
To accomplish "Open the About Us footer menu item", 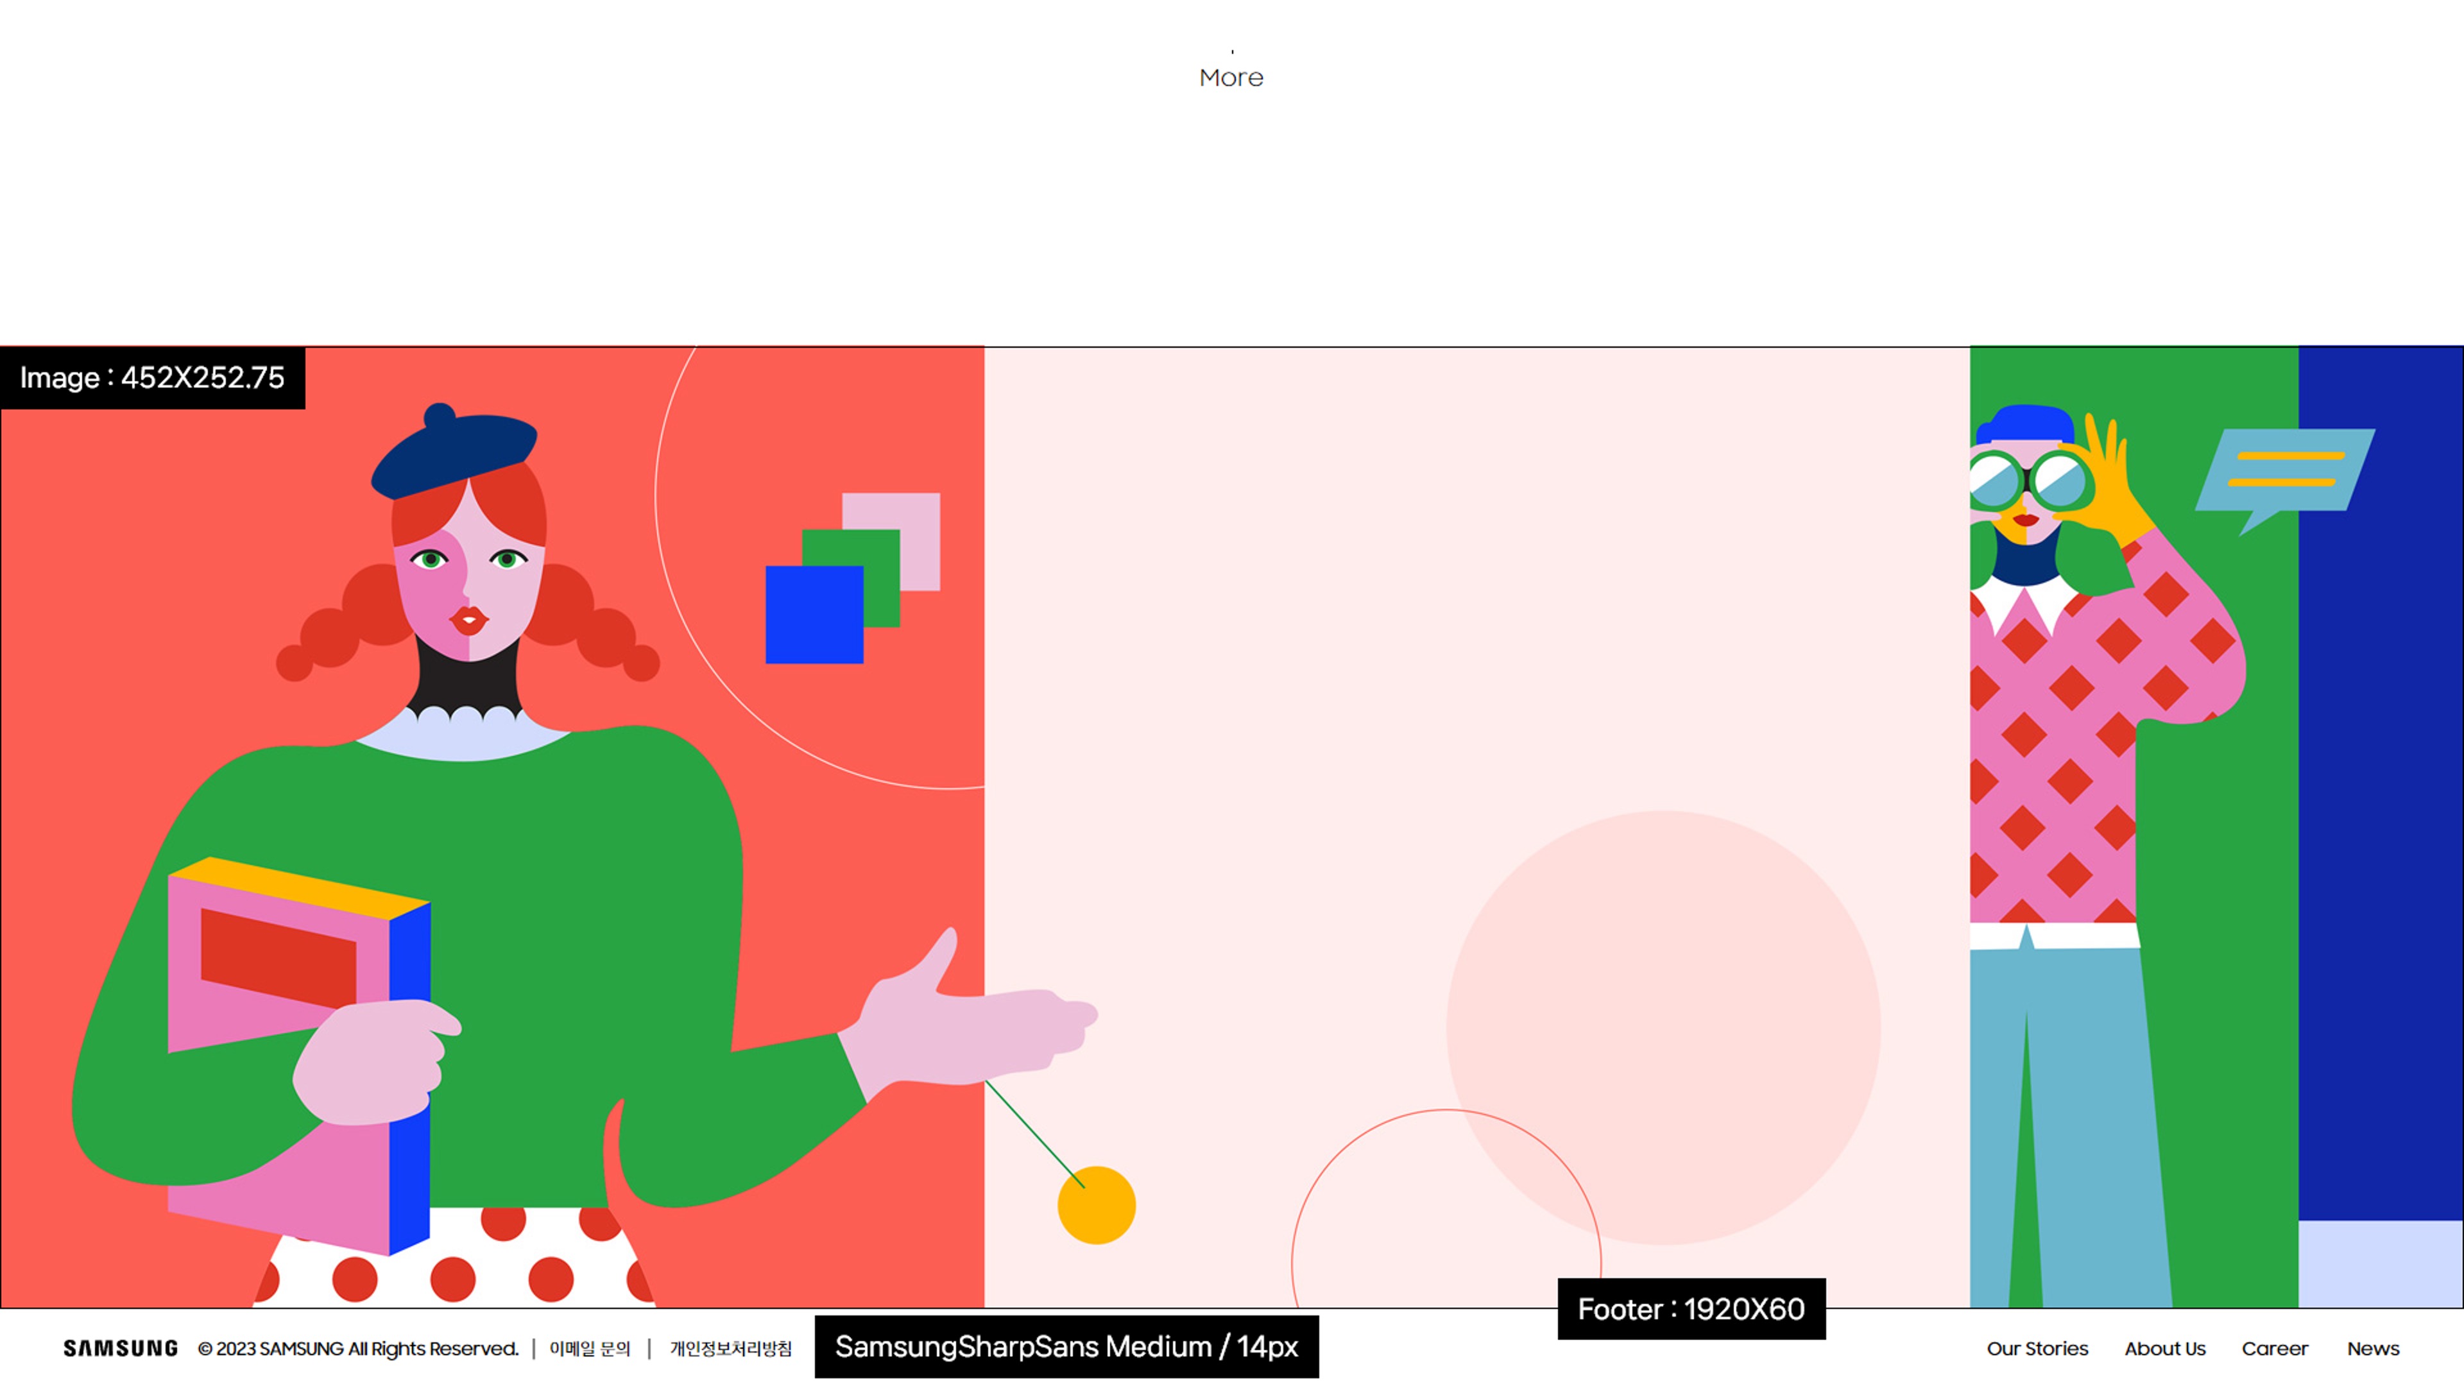I will click(x=2164, y=1349).
